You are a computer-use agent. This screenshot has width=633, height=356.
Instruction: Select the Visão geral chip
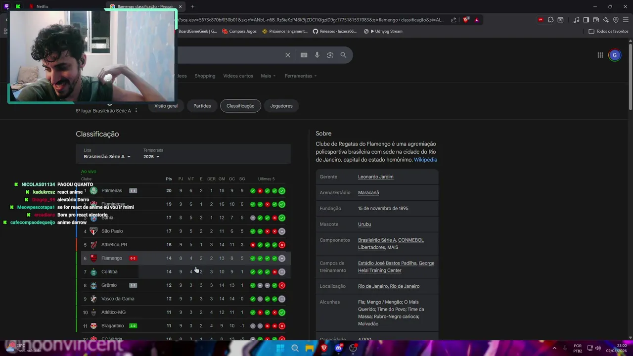coord(166,106)
